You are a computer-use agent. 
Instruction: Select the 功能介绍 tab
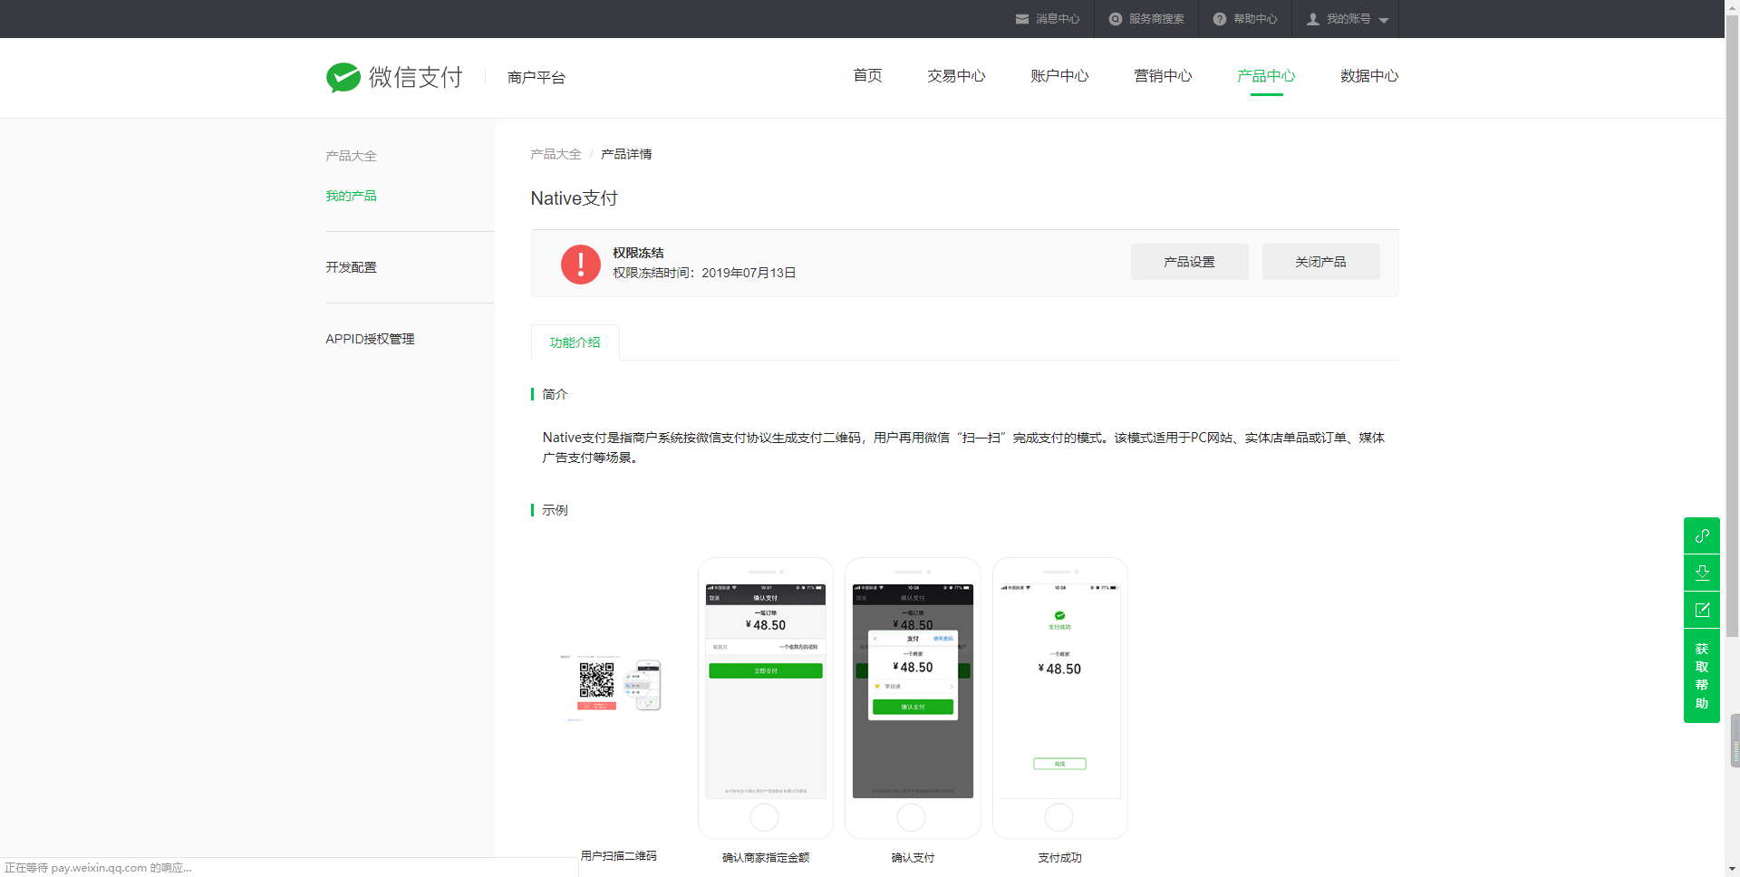[x=575, y=342]
